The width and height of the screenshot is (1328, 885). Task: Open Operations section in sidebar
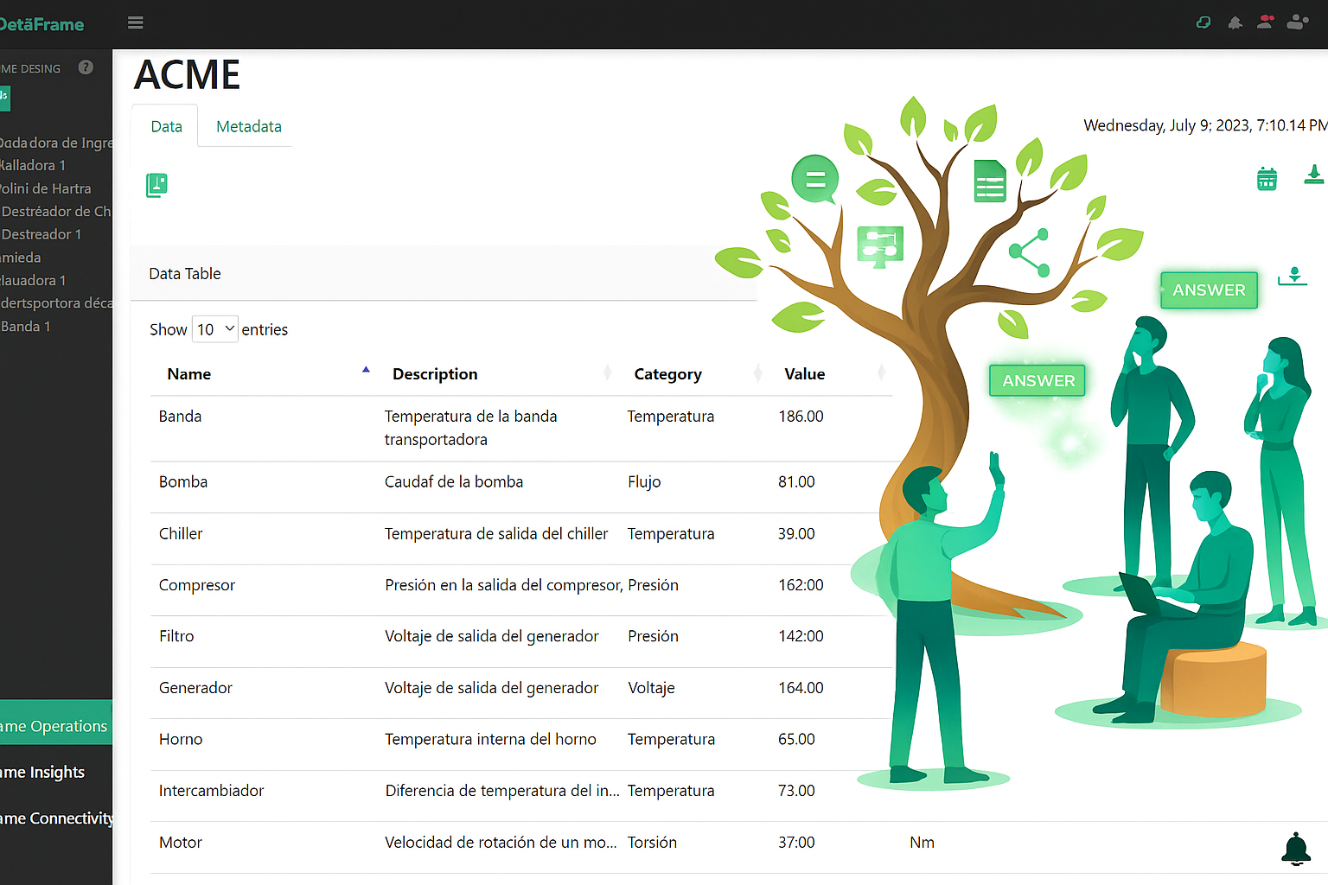[x=55, y=726]
